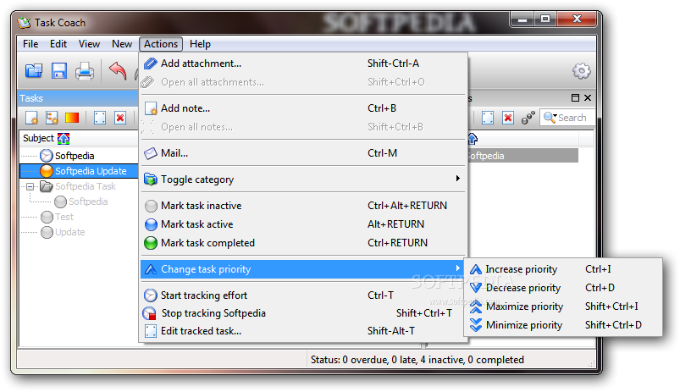Click the Subject column header

79,138
